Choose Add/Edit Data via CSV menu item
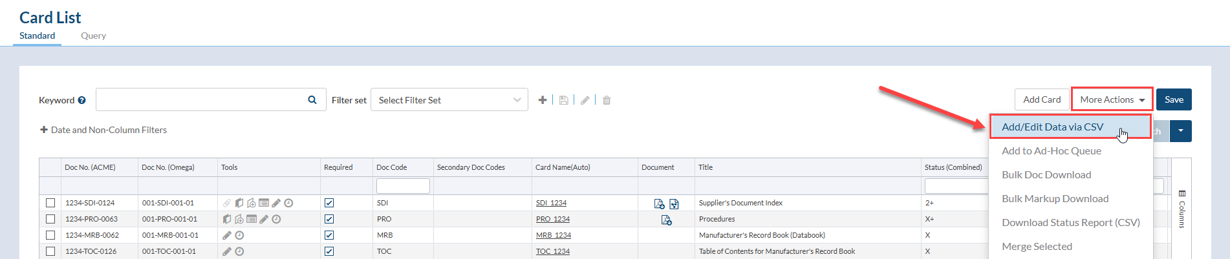Viewport: 1230px width, 259px height. (1070, 127)
